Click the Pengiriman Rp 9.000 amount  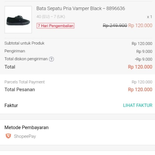click(144, 51)
